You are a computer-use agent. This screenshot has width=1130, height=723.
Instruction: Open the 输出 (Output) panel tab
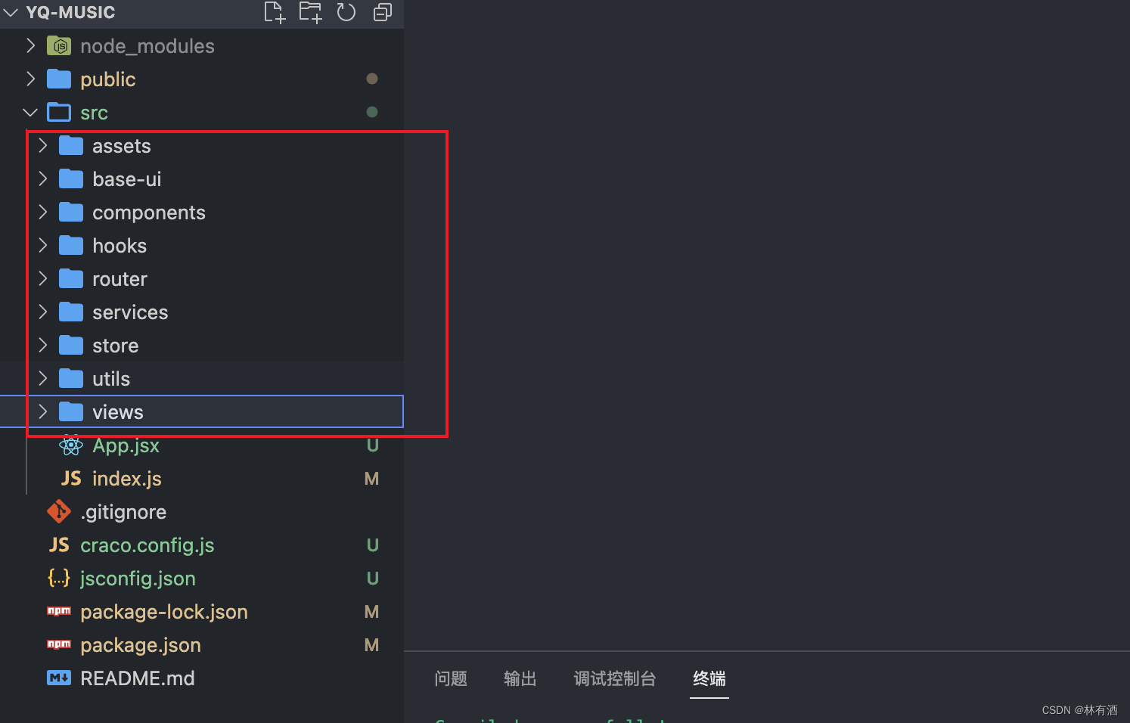click(x=520, y=678)
